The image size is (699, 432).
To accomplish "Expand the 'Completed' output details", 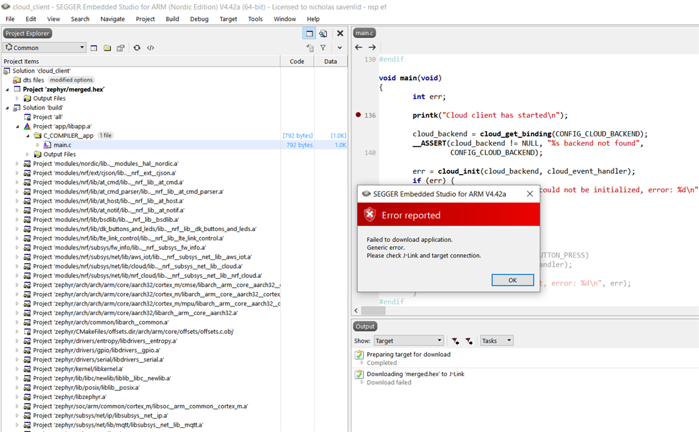I will click(362, 363).
